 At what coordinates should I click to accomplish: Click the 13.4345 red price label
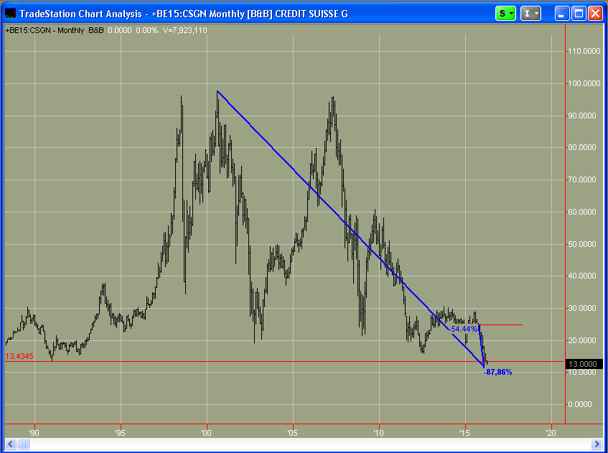(x=19, y=356)
